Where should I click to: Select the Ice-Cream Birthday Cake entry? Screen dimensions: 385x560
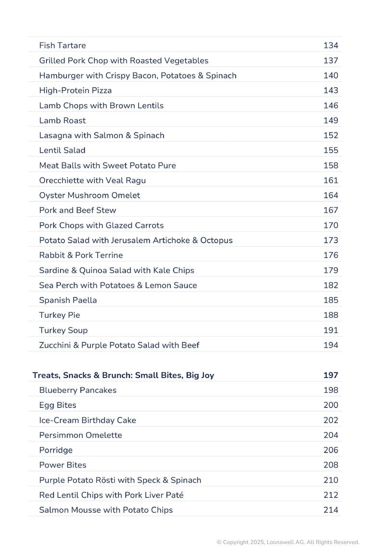tap(88, 420)
